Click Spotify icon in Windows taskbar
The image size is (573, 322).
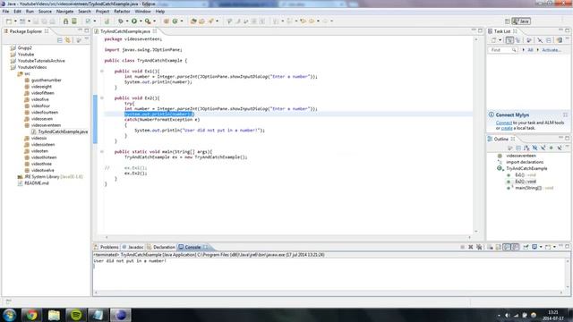[x=76, y=315]
